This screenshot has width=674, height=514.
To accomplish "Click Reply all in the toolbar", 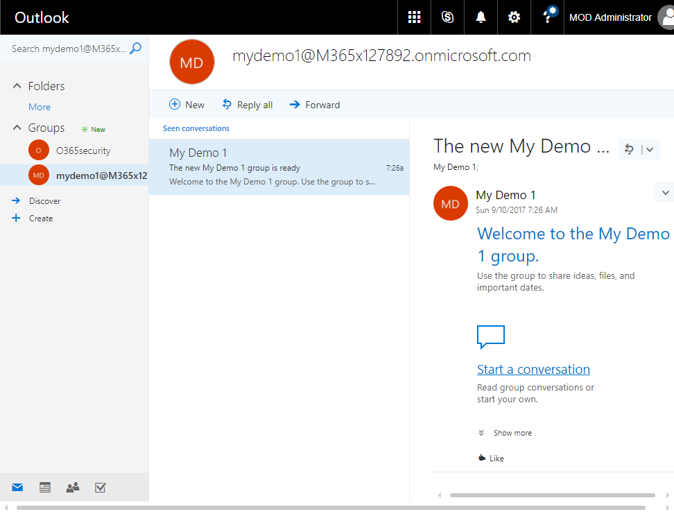I will [x=248, y=105].
